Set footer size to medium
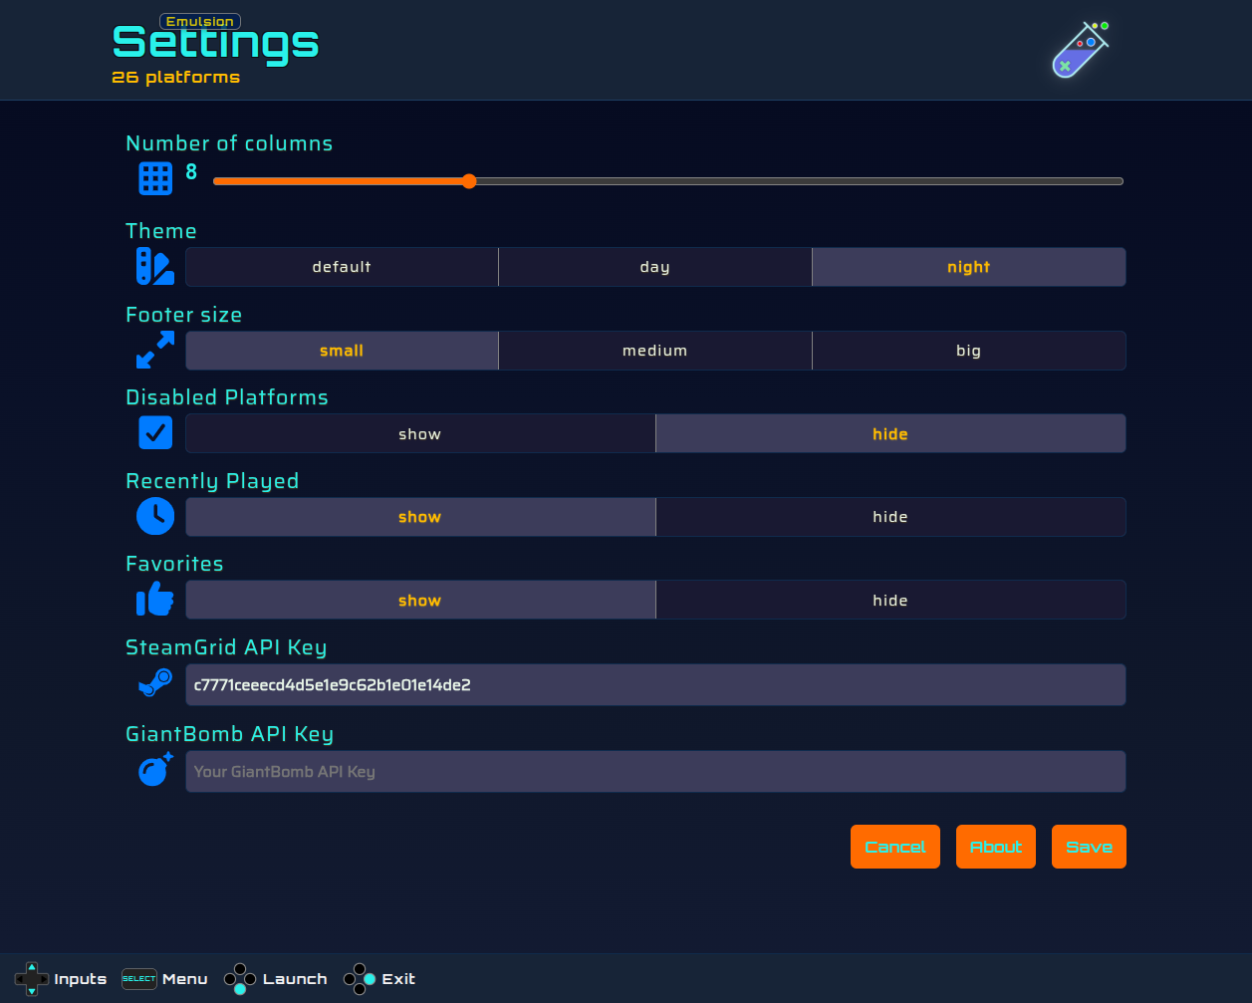Viewport: 1252px width, 1003px height. (655, 351)
